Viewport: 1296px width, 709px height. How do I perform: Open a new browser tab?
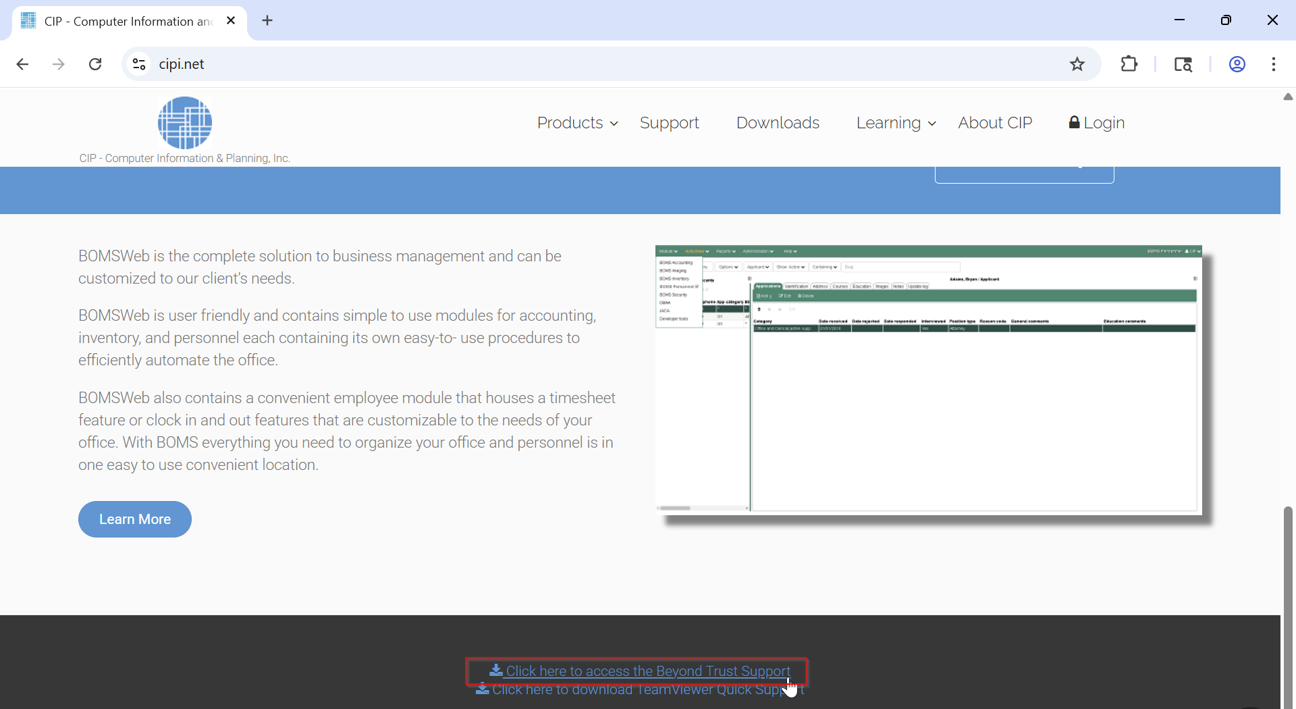[x=267, y=20]
